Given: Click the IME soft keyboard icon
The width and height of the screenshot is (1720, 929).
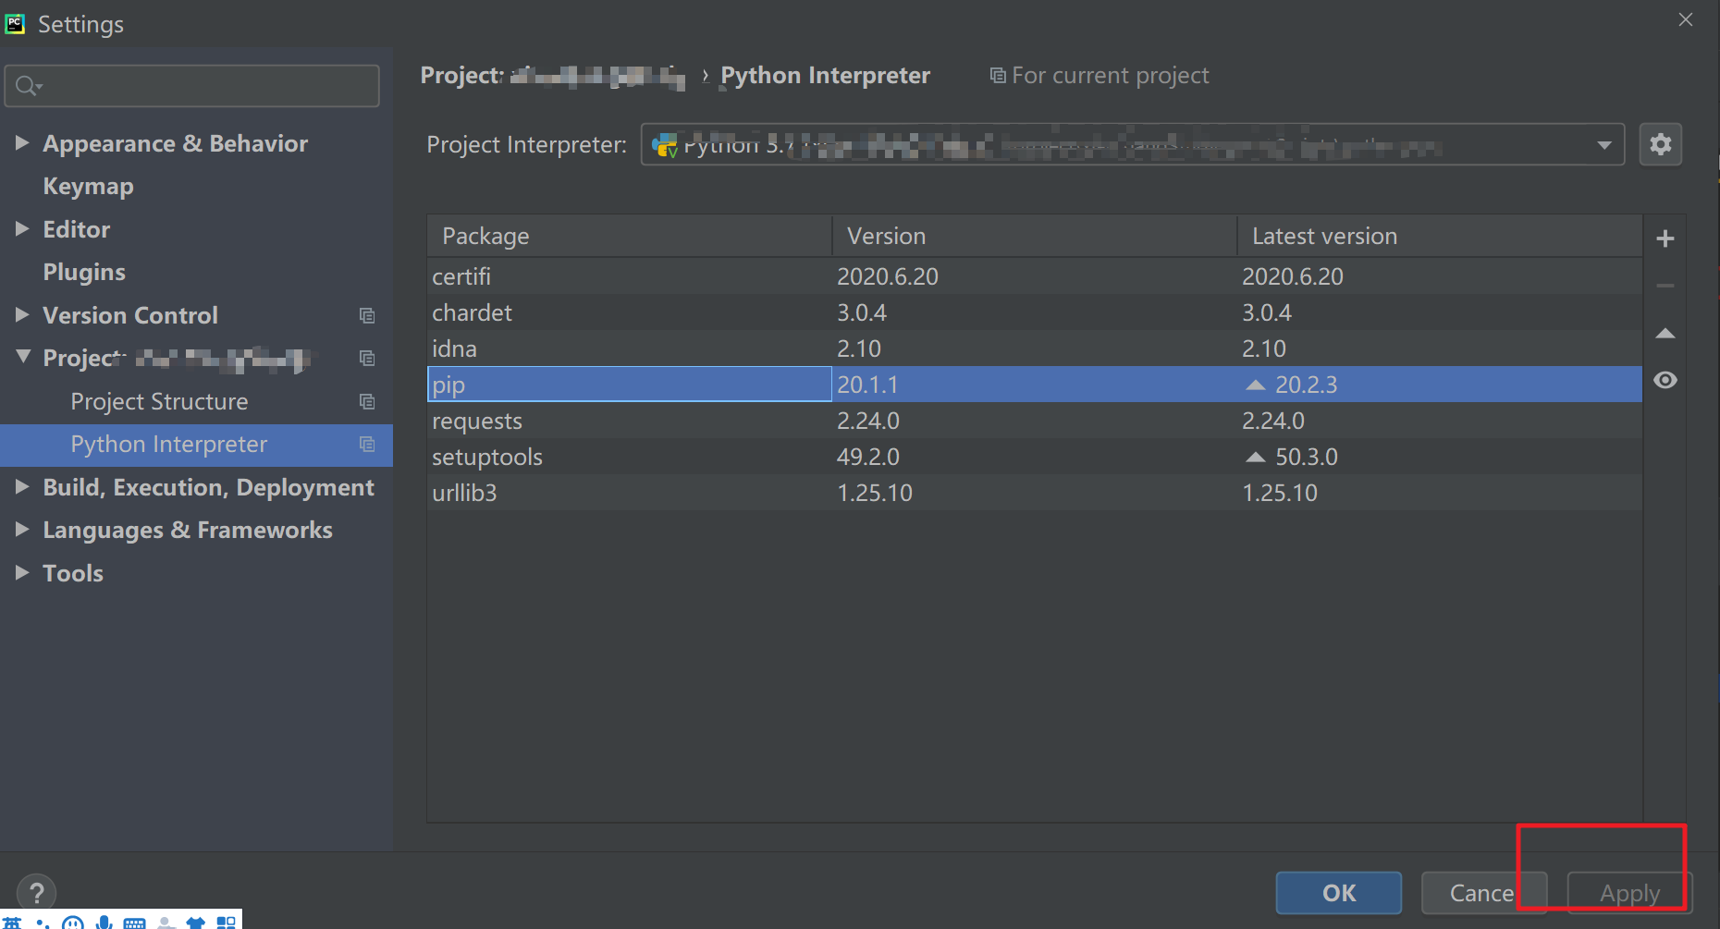Looking at the screenshot, I should [135, 923].
